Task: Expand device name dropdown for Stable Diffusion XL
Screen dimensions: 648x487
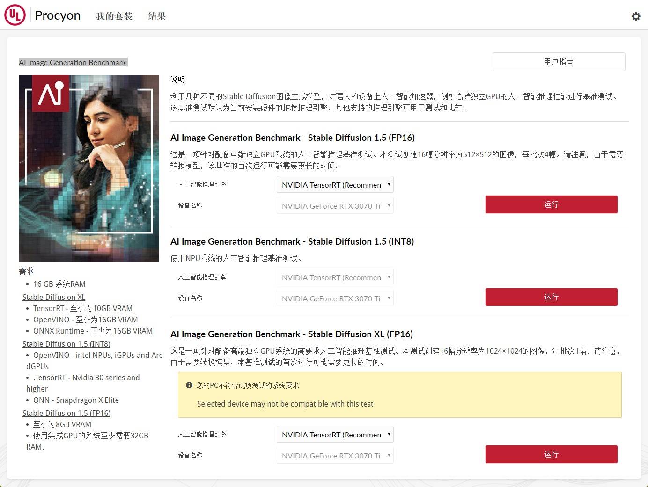Action: click(335, 456)
